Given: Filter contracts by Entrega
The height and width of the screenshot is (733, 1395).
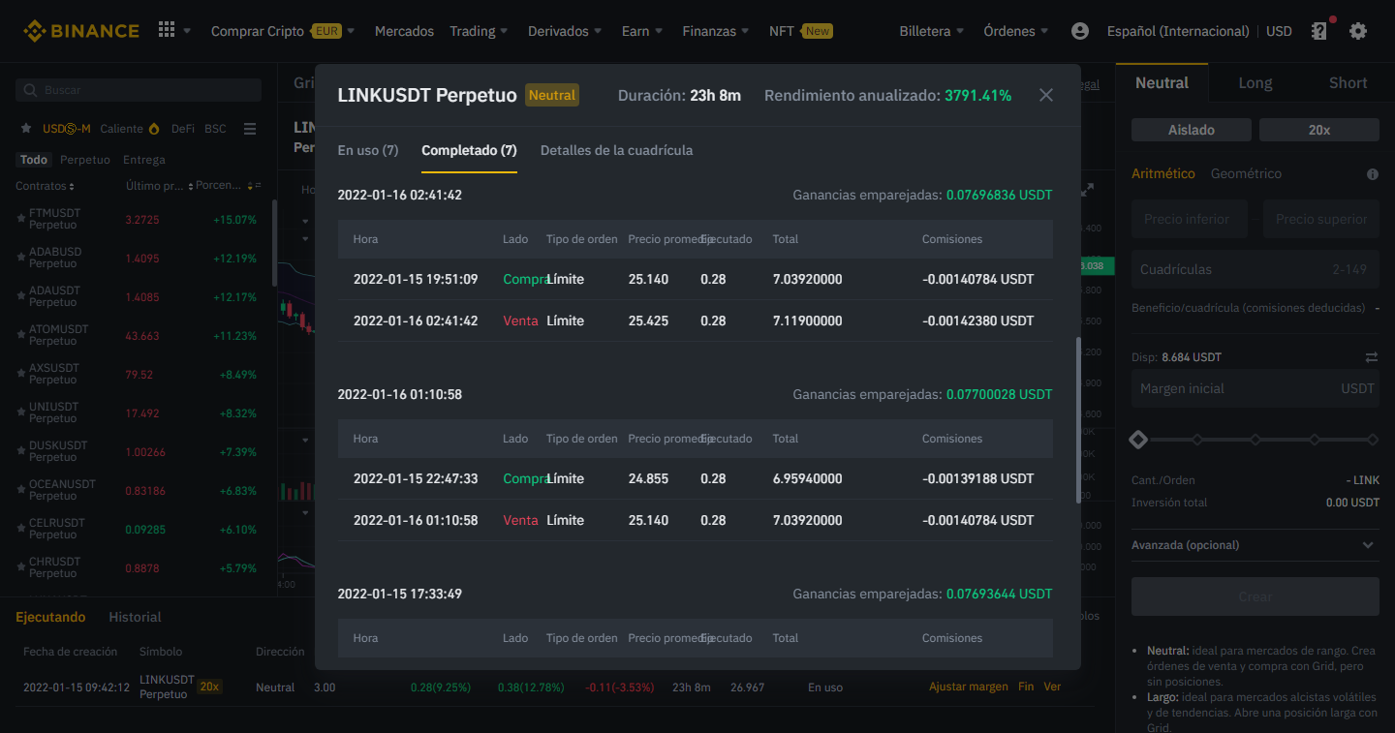Looking at the screenshot, I should point(144,160).
